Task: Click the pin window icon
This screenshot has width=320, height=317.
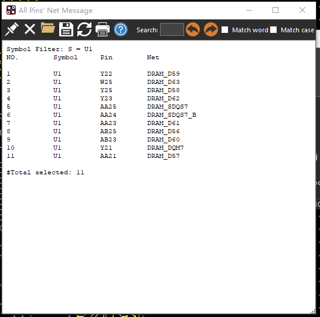Action: [x=12, y=29]
